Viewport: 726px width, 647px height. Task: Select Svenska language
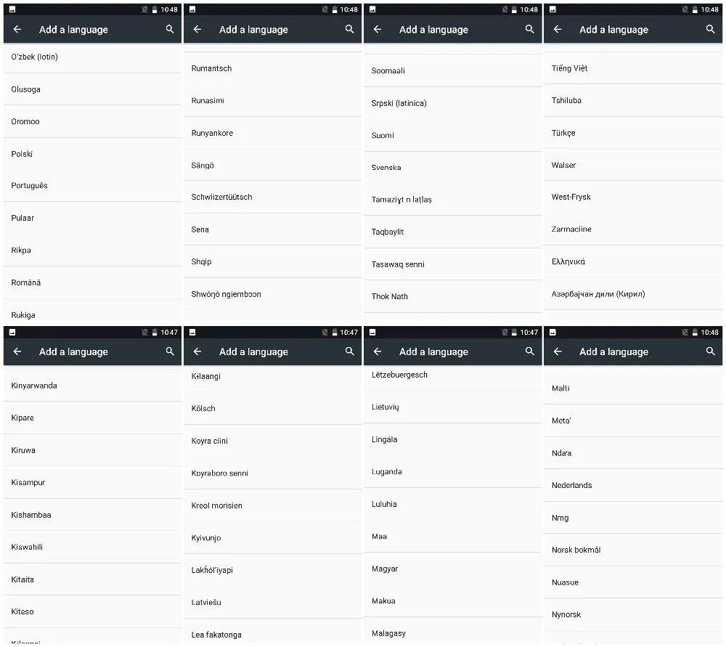coord(453,167)
